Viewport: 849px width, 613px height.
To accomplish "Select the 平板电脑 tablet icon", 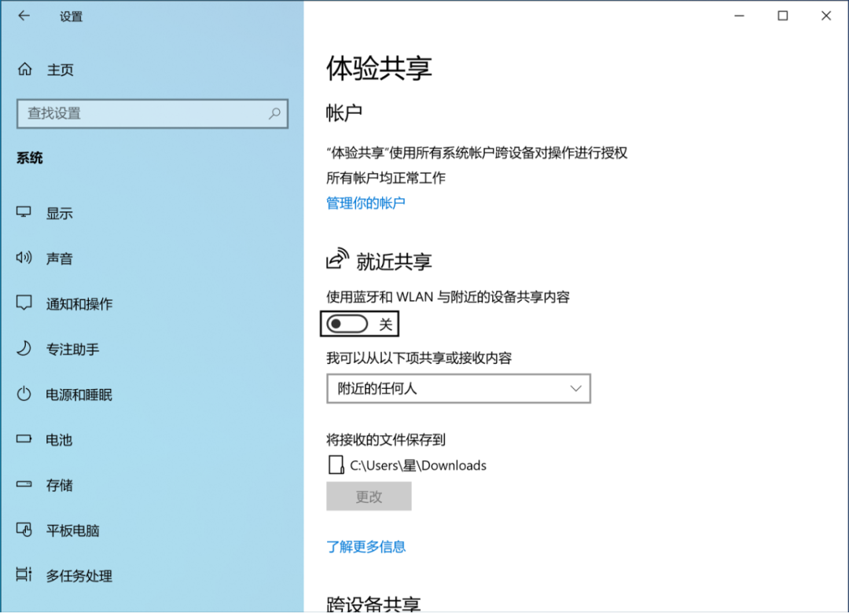I will (24, 530).
